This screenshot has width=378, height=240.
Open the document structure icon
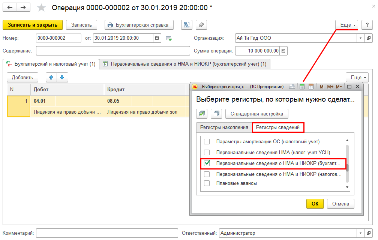pos(187,25)
